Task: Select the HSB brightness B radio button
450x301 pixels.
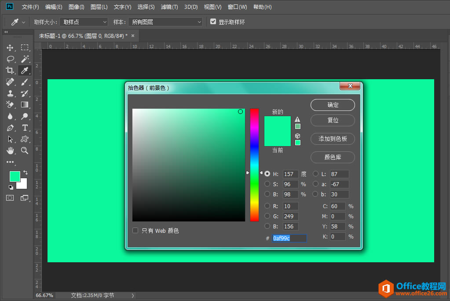Action: pos(267,194)
